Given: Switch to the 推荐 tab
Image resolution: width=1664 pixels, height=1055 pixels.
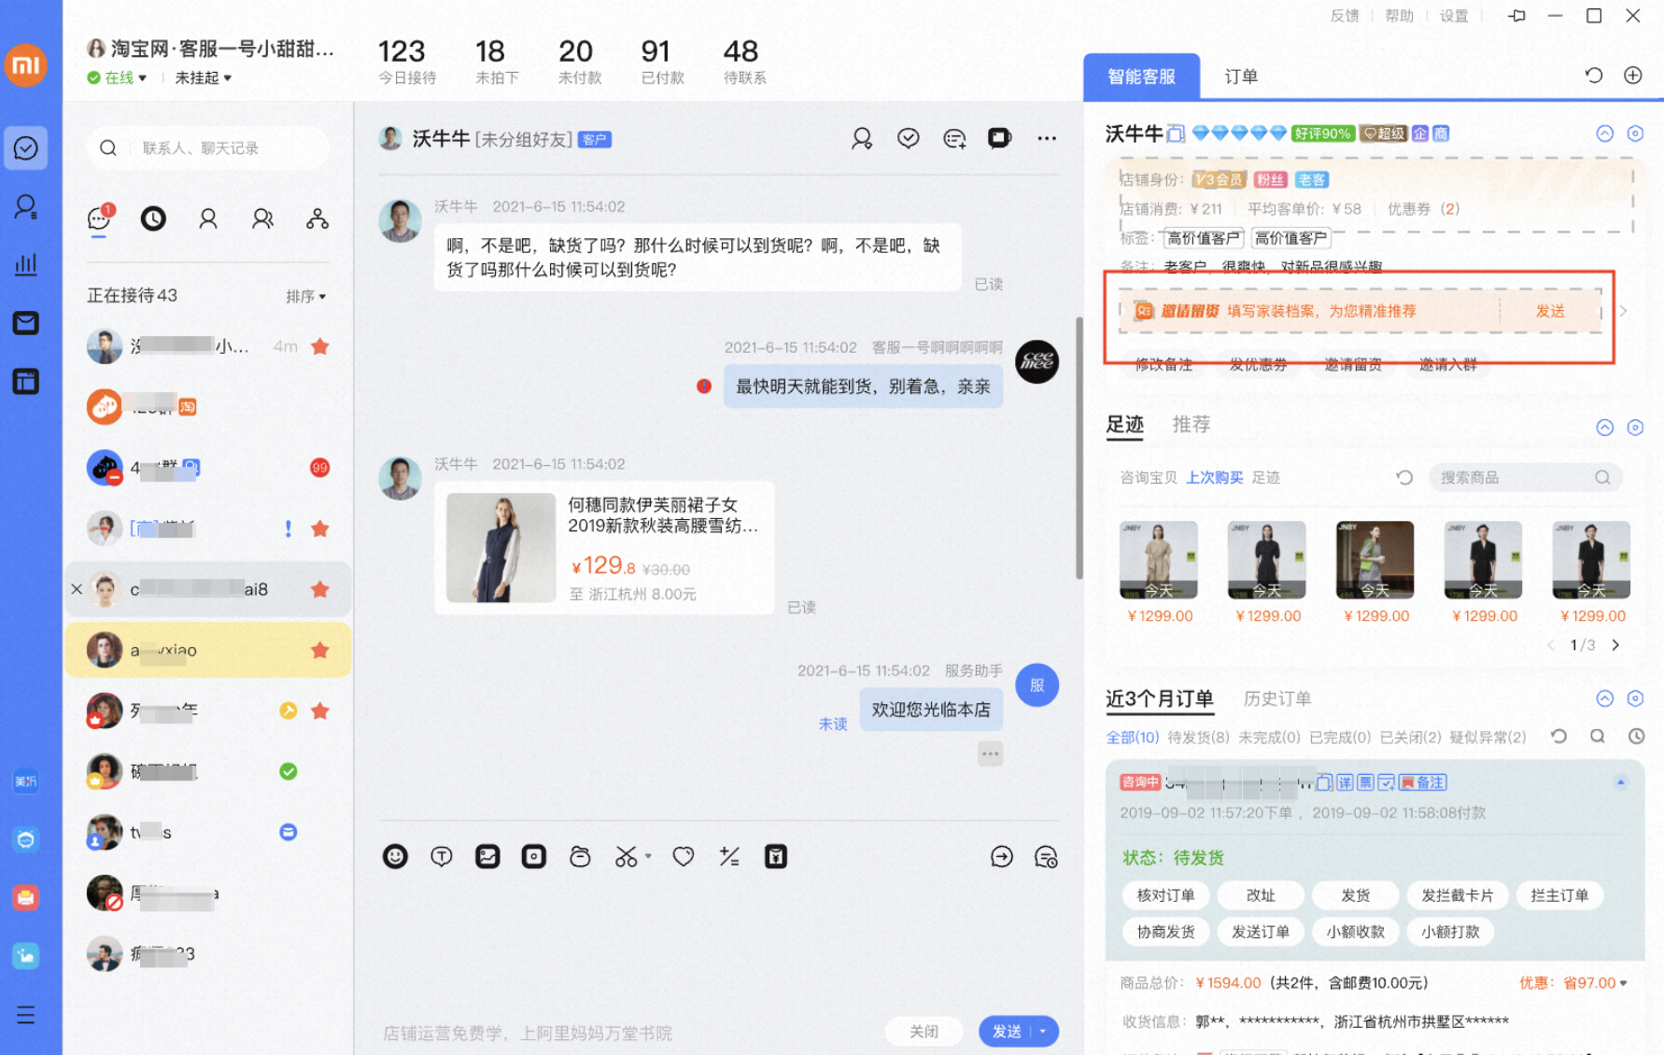Looking at the screenshot, I should point(1192,424).
